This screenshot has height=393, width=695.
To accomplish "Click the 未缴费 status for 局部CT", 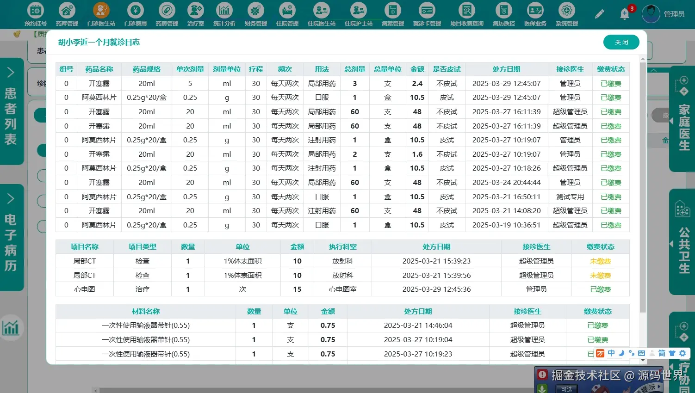I will coord(600,261).
